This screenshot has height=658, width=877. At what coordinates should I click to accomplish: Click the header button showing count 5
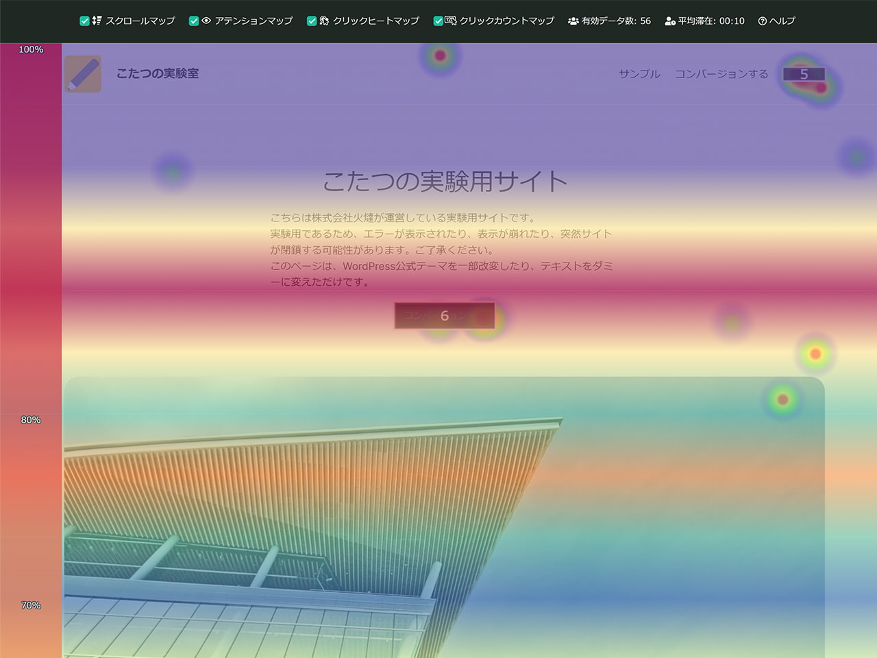pyautogui.click(x=804, y=74)
